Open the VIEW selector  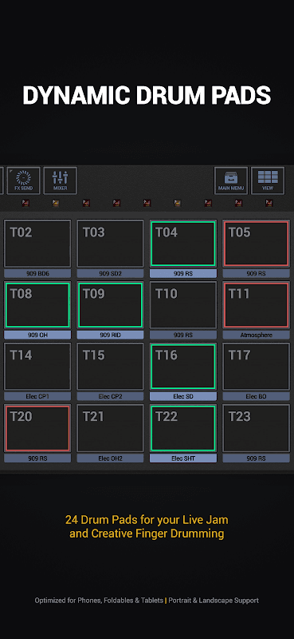coord(268,181)
